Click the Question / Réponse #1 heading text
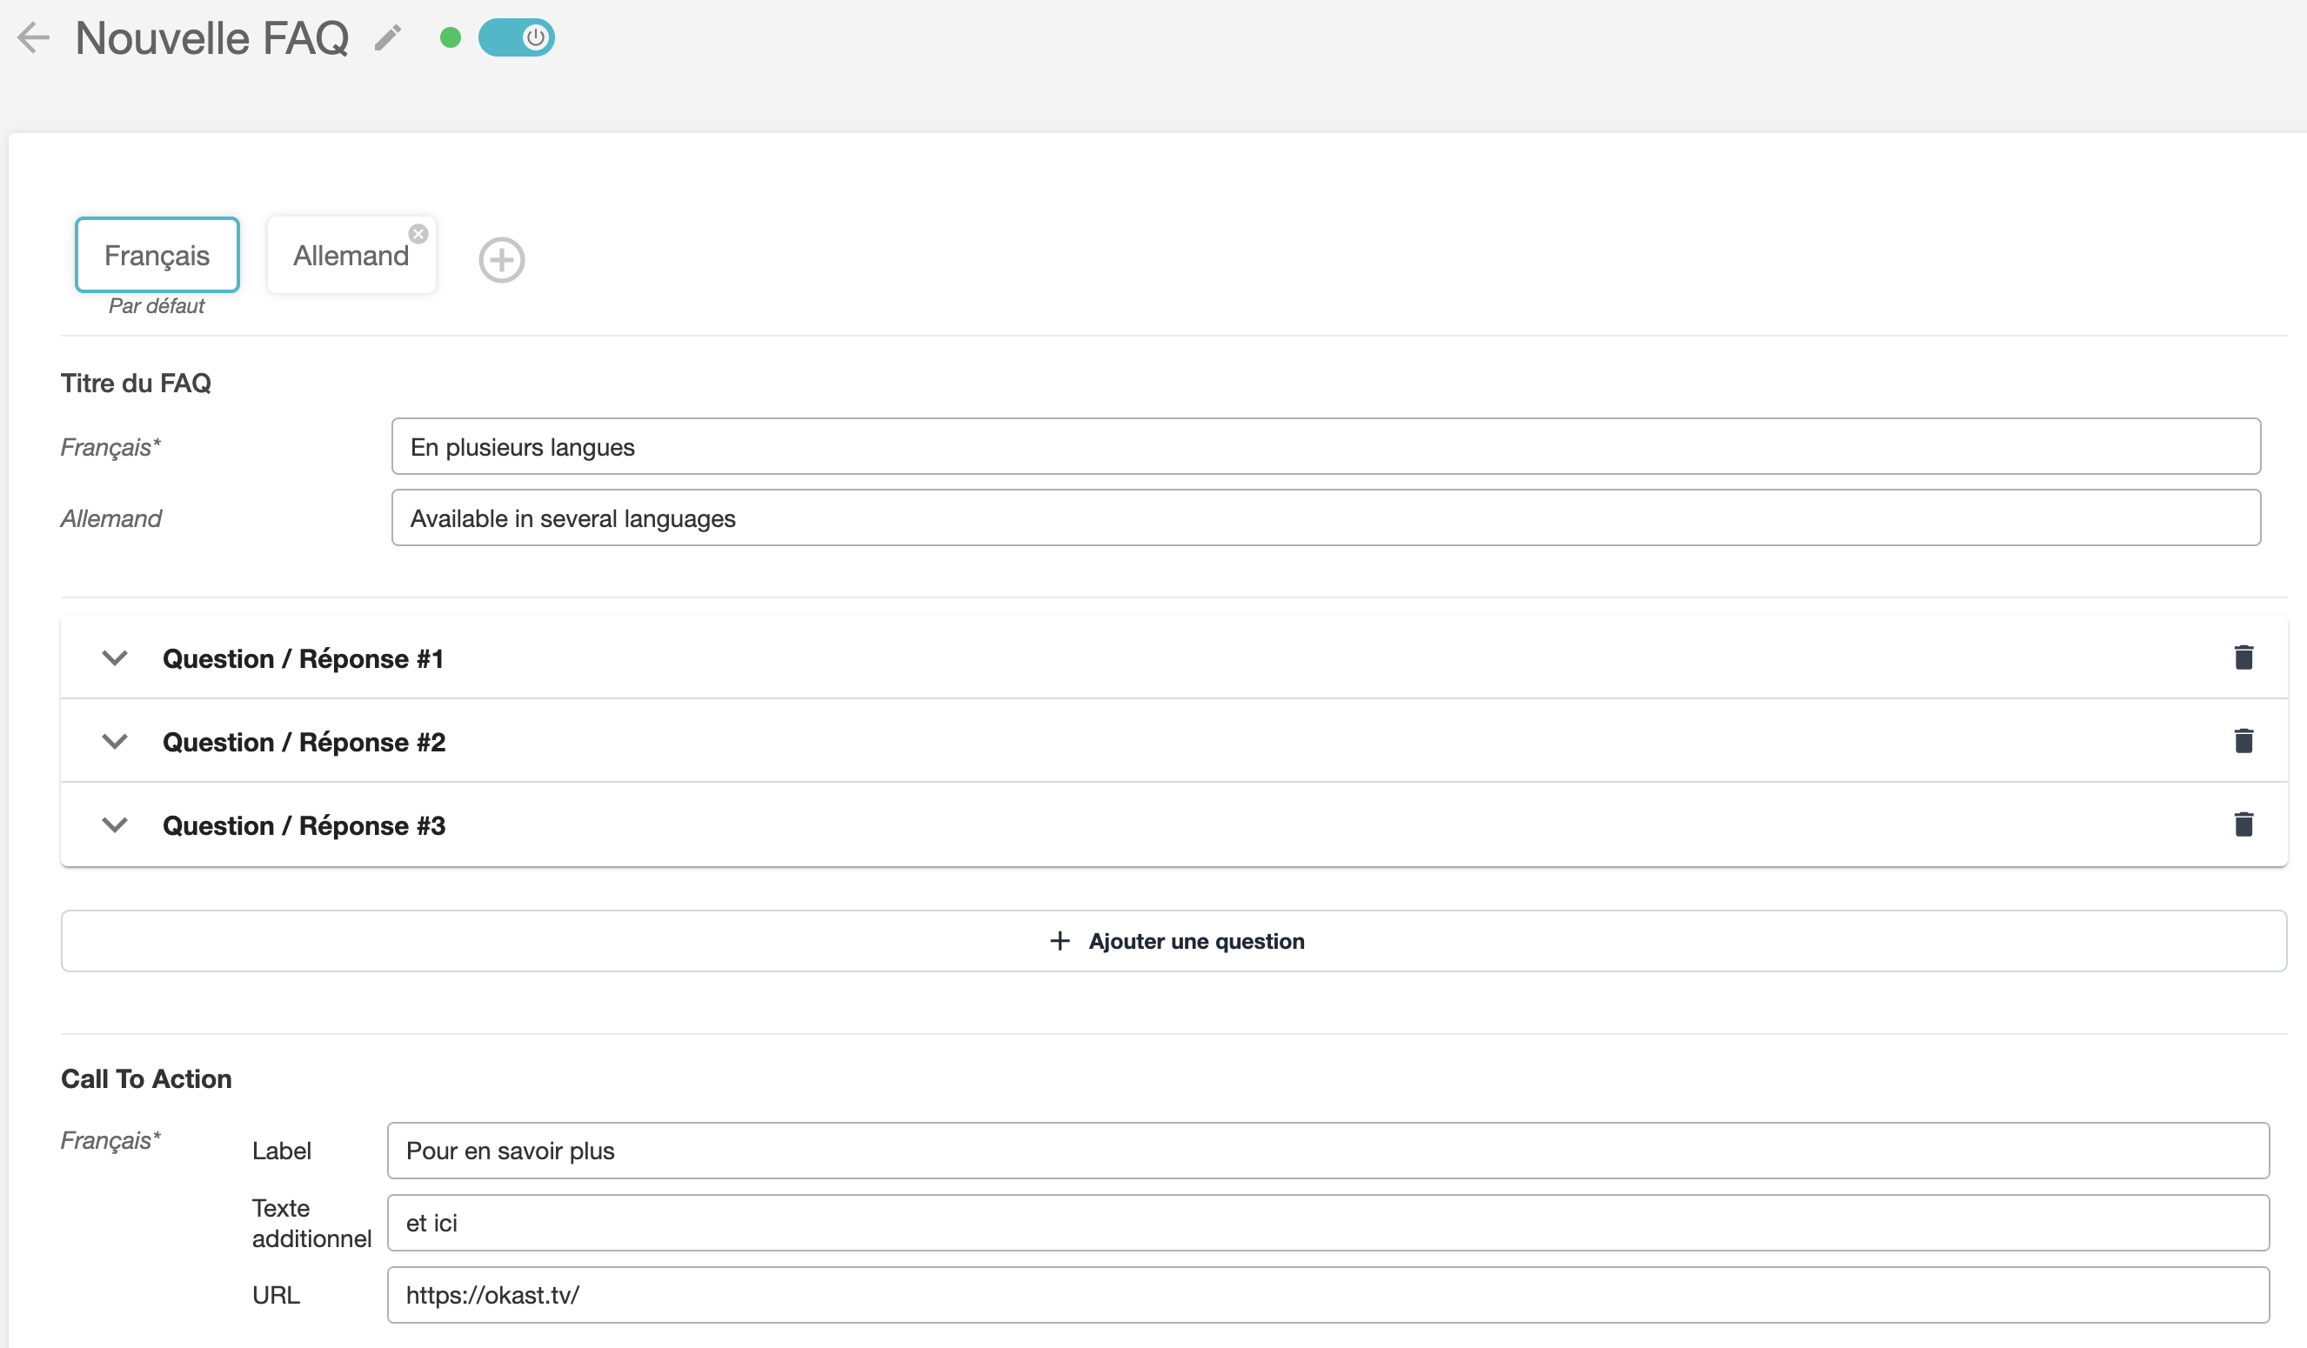Image resolution: width=2307 pixels, height=1348 pixels. [303, 659]
